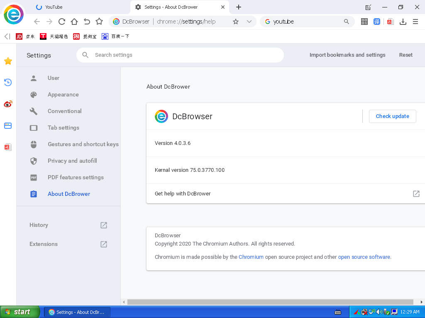Image resolution: width=425 pixels, height=318 pixels.
Task: Adjust sound via the tray speaker icon
Action: pos(379,312)
